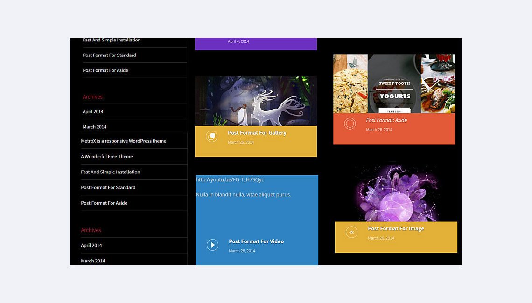This screenshot has width=532, height=303.
Task: Click 'March 26, 2014' date under Post Format For Video
Action: coord(242,251)
